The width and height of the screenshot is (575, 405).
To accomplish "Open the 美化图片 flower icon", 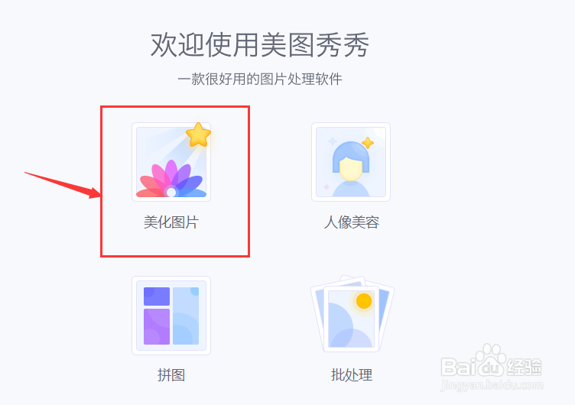I will pyautogui.click(x=171, y=162).
